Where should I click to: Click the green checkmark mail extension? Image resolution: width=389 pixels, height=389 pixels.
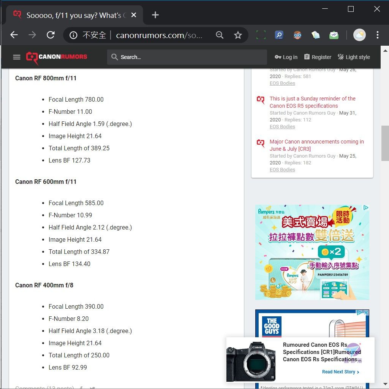coord(334,35)
